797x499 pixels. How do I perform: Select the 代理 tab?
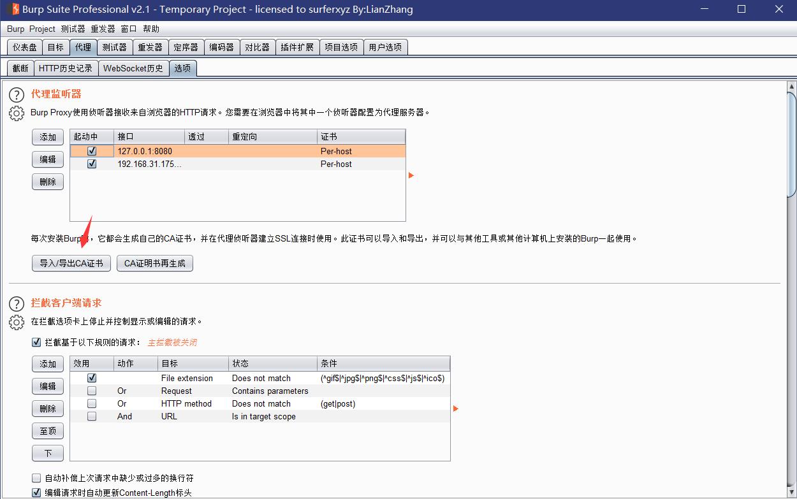(x=83, y=47)
